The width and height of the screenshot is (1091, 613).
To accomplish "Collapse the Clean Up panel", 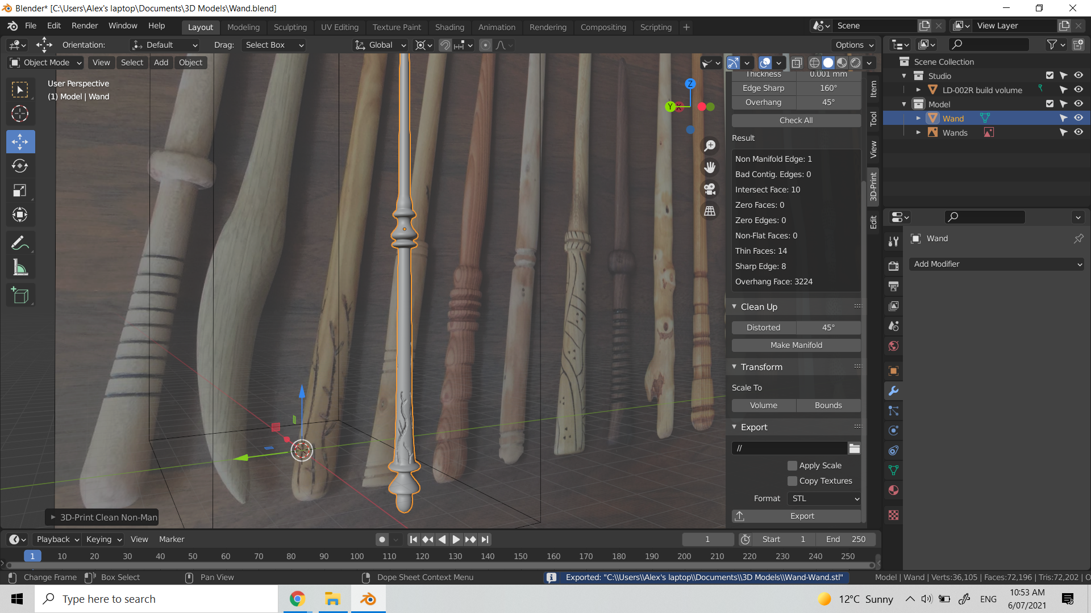I will click(x=734, y=306).
